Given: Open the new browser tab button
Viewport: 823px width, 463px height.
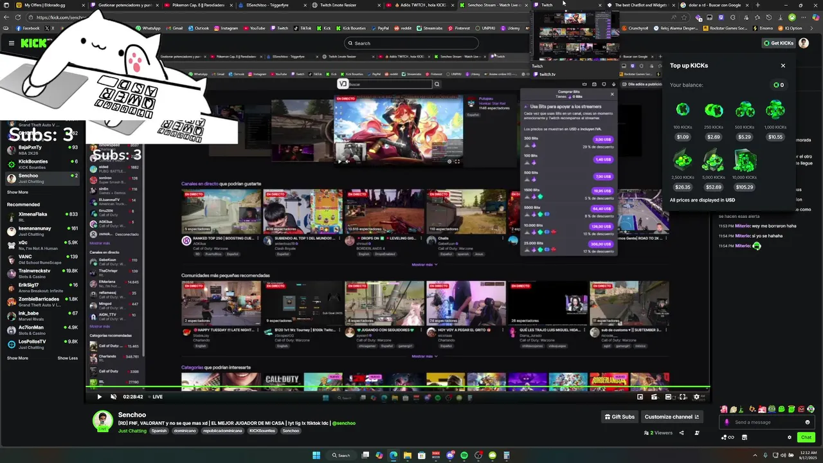Looking at the screenshot, I should (x=757, y=5).
